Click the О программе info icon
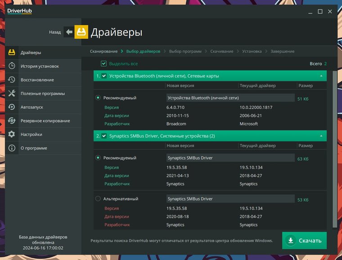 [x=12, y=148]
